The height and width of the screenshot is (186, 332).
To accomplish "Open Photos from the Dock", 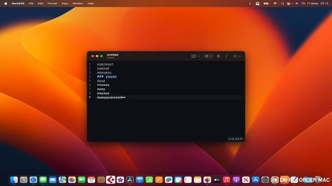I will point(72,180).
